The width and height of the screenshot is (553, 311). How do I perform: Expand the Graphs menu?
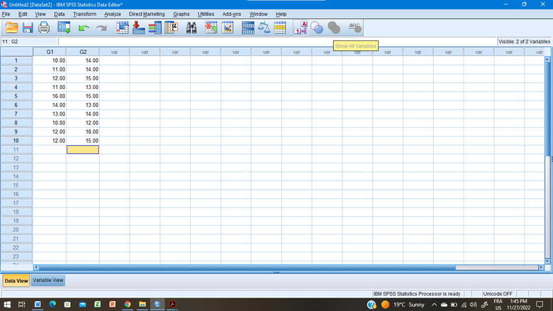pos(181,14)
